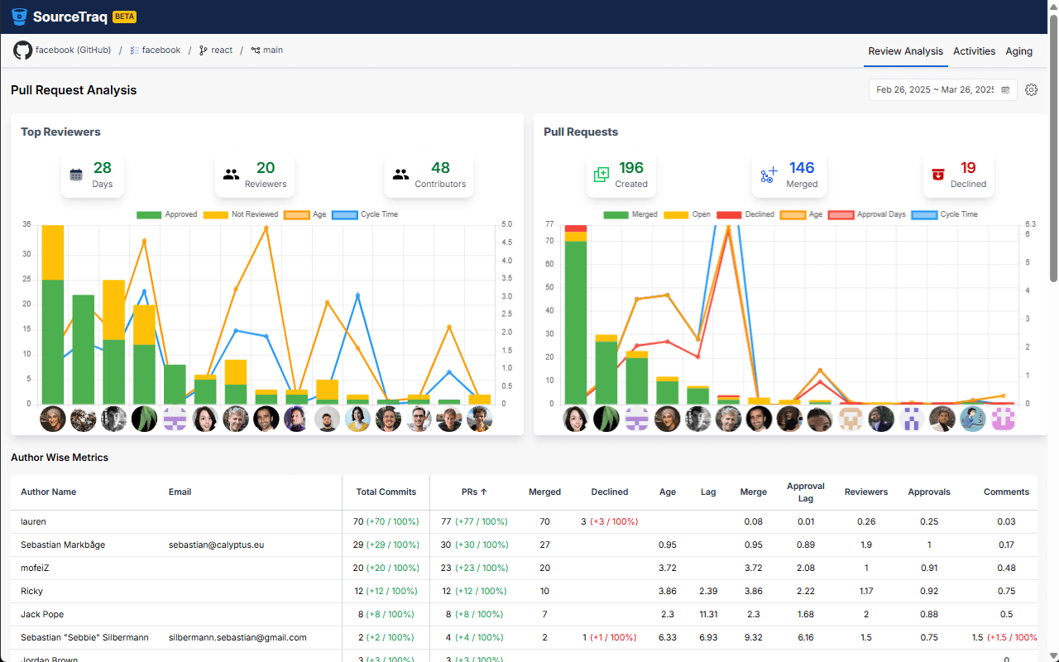Image resolution: width=1059 pixels, height=662 pixels.
Task: Select the author name 'mofeiZ'
Action: [35, 568]
